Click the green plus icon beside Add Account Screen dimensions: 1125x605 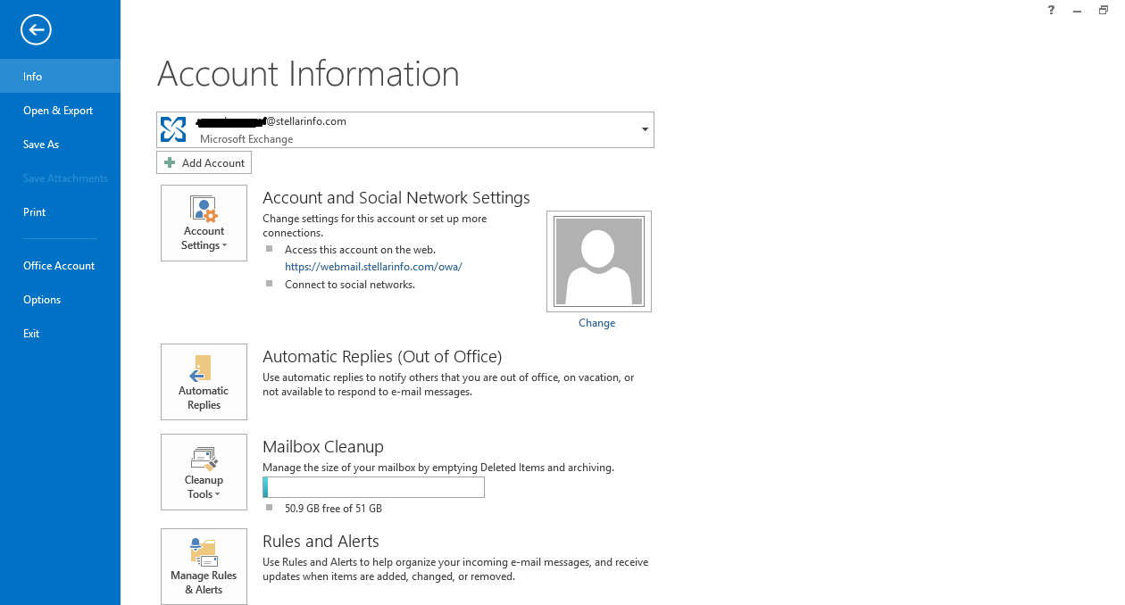click(170, 162)
